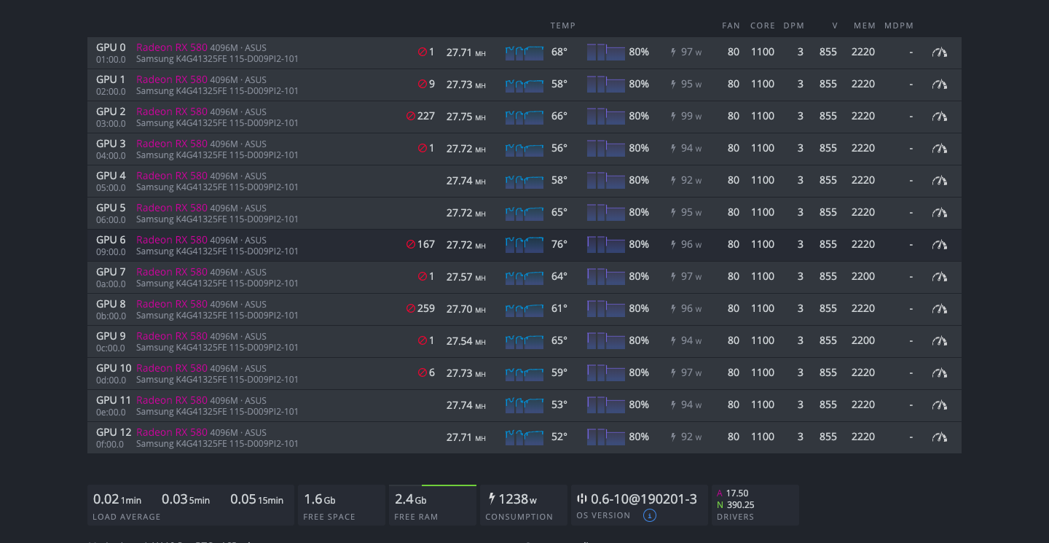Click the speedometer icon on GPU 11 row

[940, 405]
